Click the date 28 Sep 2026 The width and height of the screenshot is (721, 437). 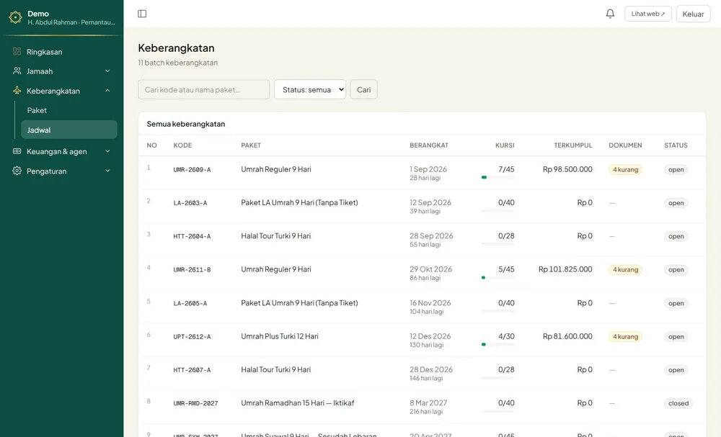pos(431,235)
